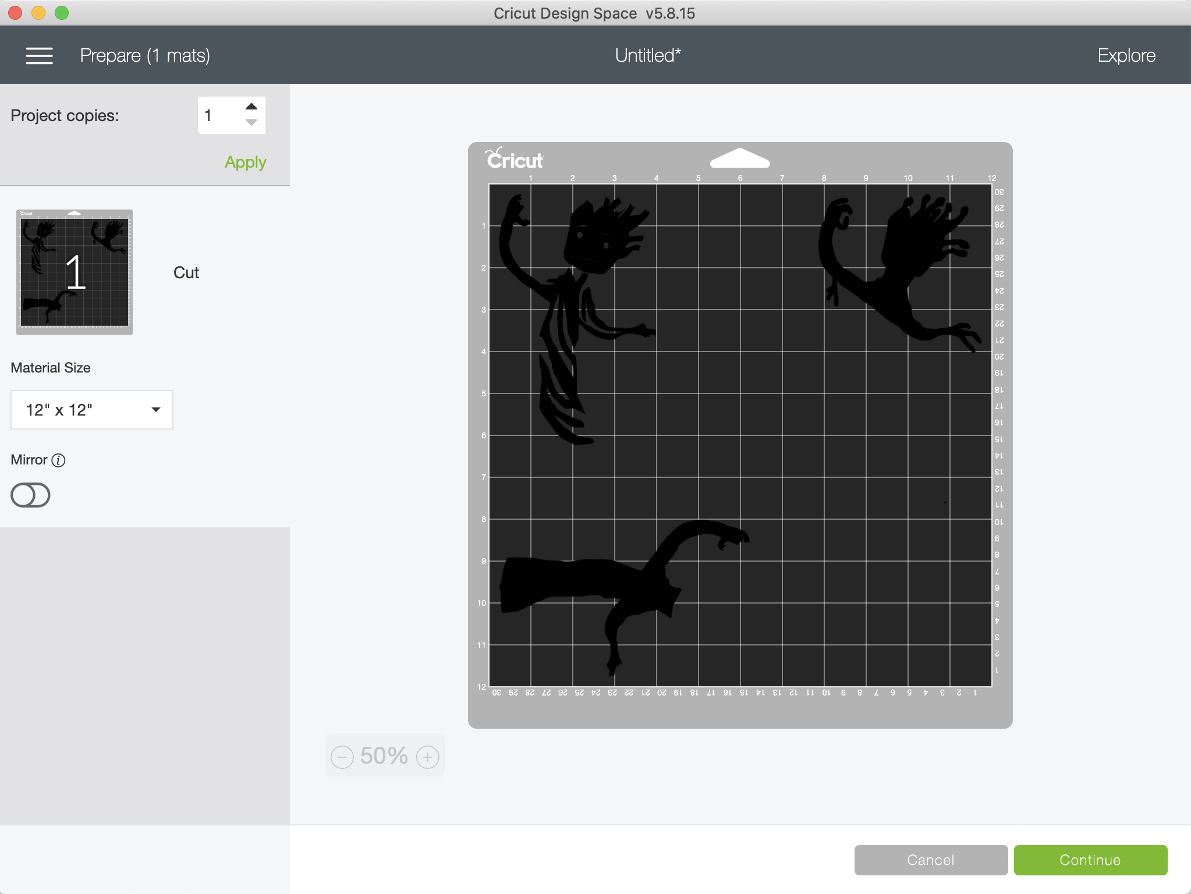Toggle the Mirror switch
This screenshot has height=894, width=1191.
(x=30, y=495)
